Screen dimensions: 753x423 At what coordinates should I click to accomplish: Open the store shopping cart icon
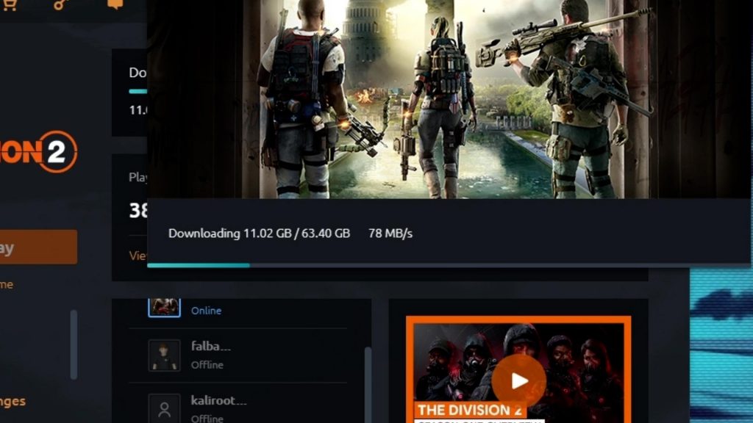(10, 4)
